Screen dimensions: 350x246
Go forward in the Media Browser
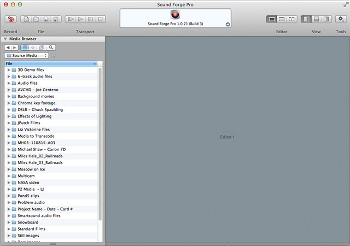(15, 48)
